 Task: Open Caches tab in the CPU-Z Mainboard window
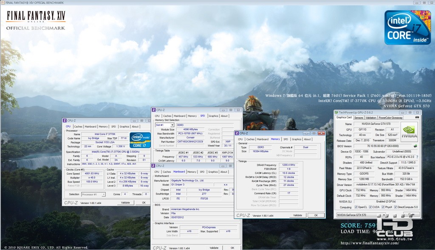(167, 172)
